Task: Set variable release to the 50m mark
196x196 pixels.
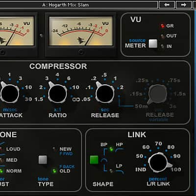Action: click(x=141, y=106)
